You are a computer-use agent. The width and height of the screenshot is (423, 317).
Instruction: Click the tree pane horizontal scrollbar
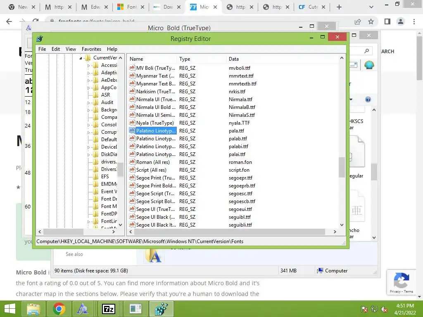click(63, 232)
